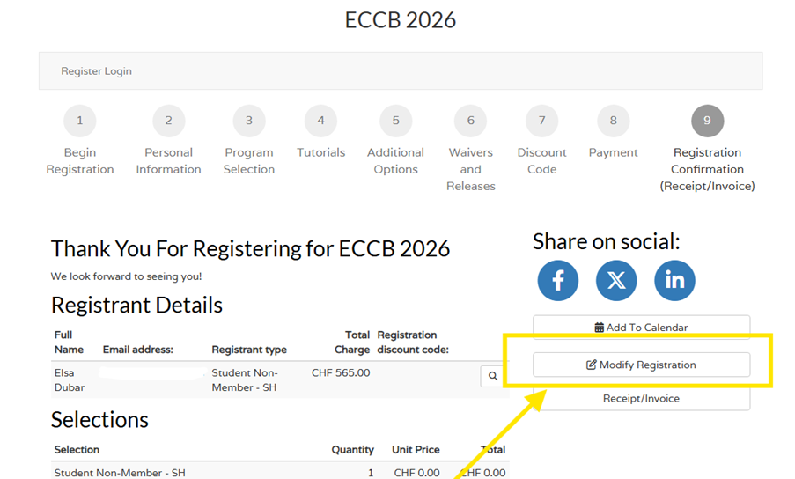
Task: Share registration on X (Twitter)
Action: [616, 281]
